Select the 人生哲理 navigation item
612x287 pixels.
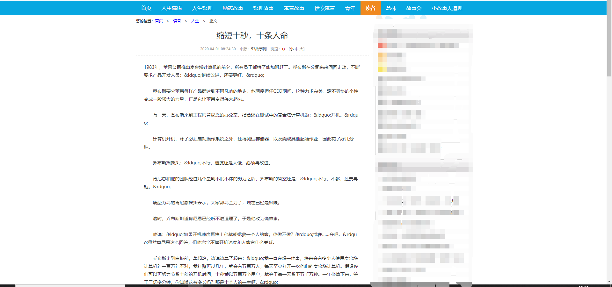(202, 8)
